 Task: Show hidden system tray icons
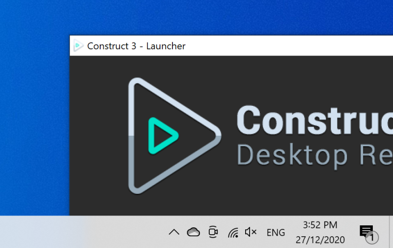click(x=174, y=232)
